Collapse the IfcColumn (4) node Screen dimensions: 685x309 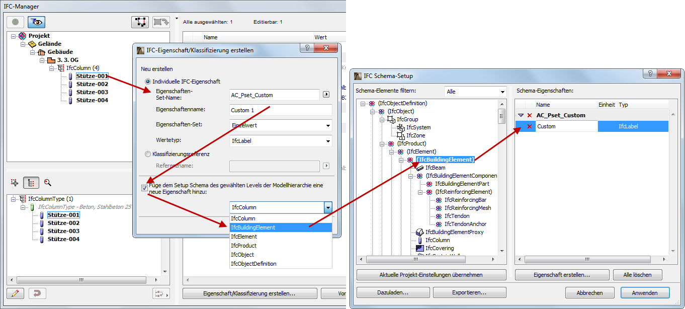52,68
